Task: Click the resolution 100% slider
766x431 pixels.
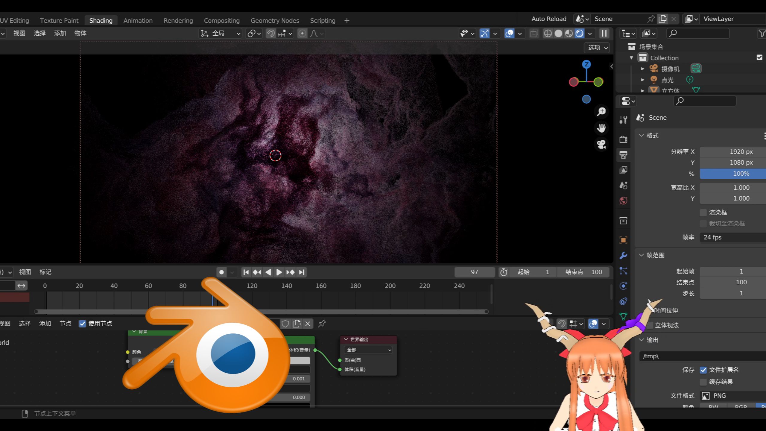Action: [x=733, y=174]
